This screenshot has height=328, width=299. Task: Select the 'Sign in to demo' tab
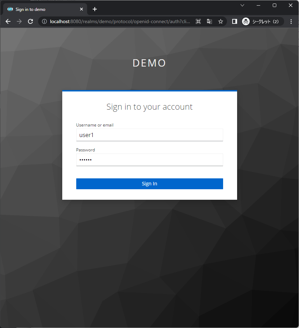(x=45, y=9)
